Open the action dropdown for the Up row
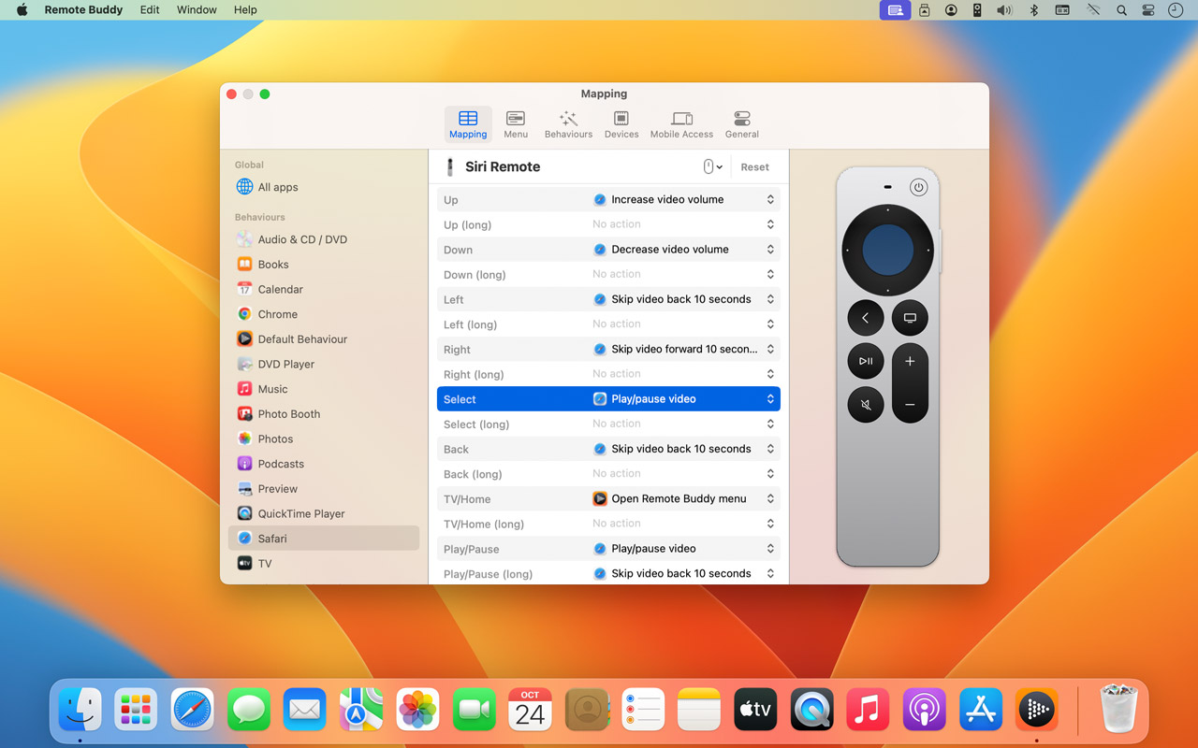The height and width of the screenshot is (748, 1198). [x=683, y=200]
